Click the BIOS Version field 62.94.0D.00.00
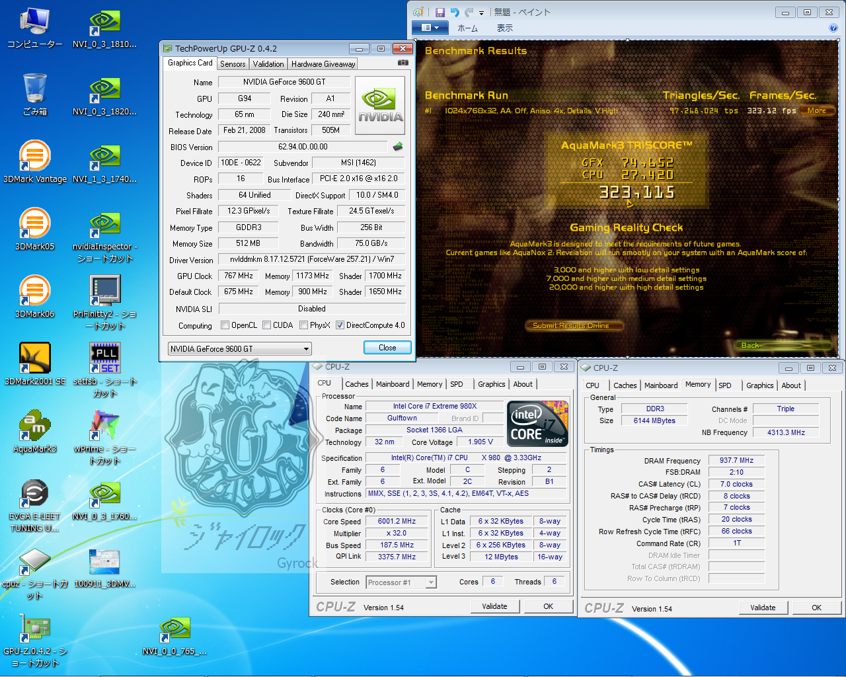Viewport: 846px width, 677px height. coord(303,147)
